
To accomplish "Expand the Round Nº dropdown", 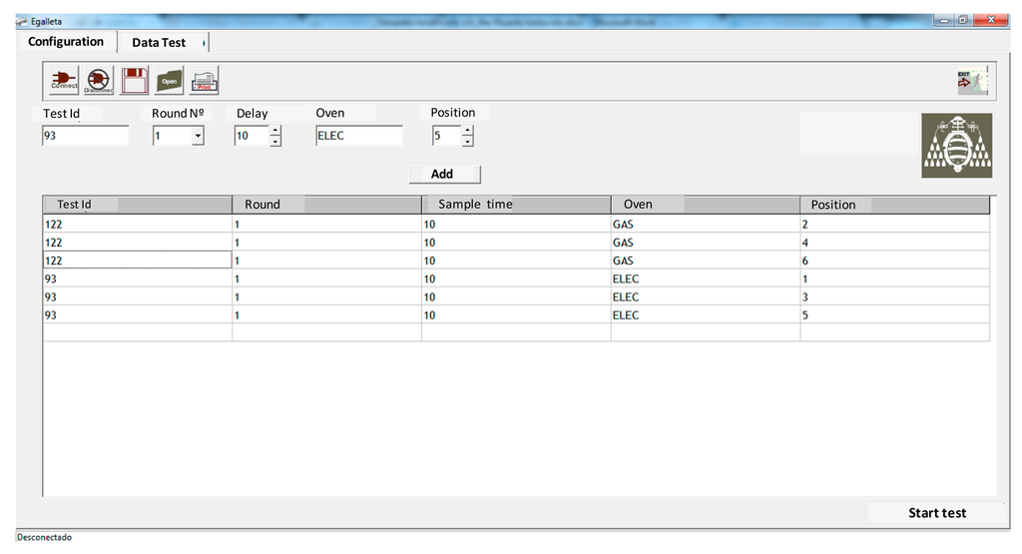I will pos(198,136).
